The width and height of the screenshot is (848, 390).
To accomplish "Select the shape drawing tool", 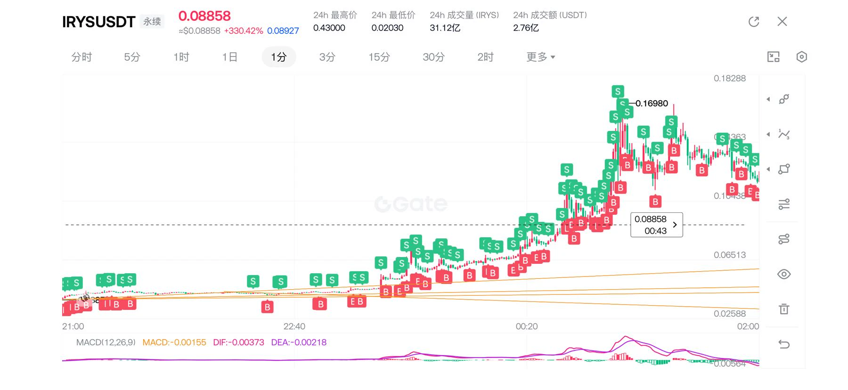I will click(x=784, y=169).
